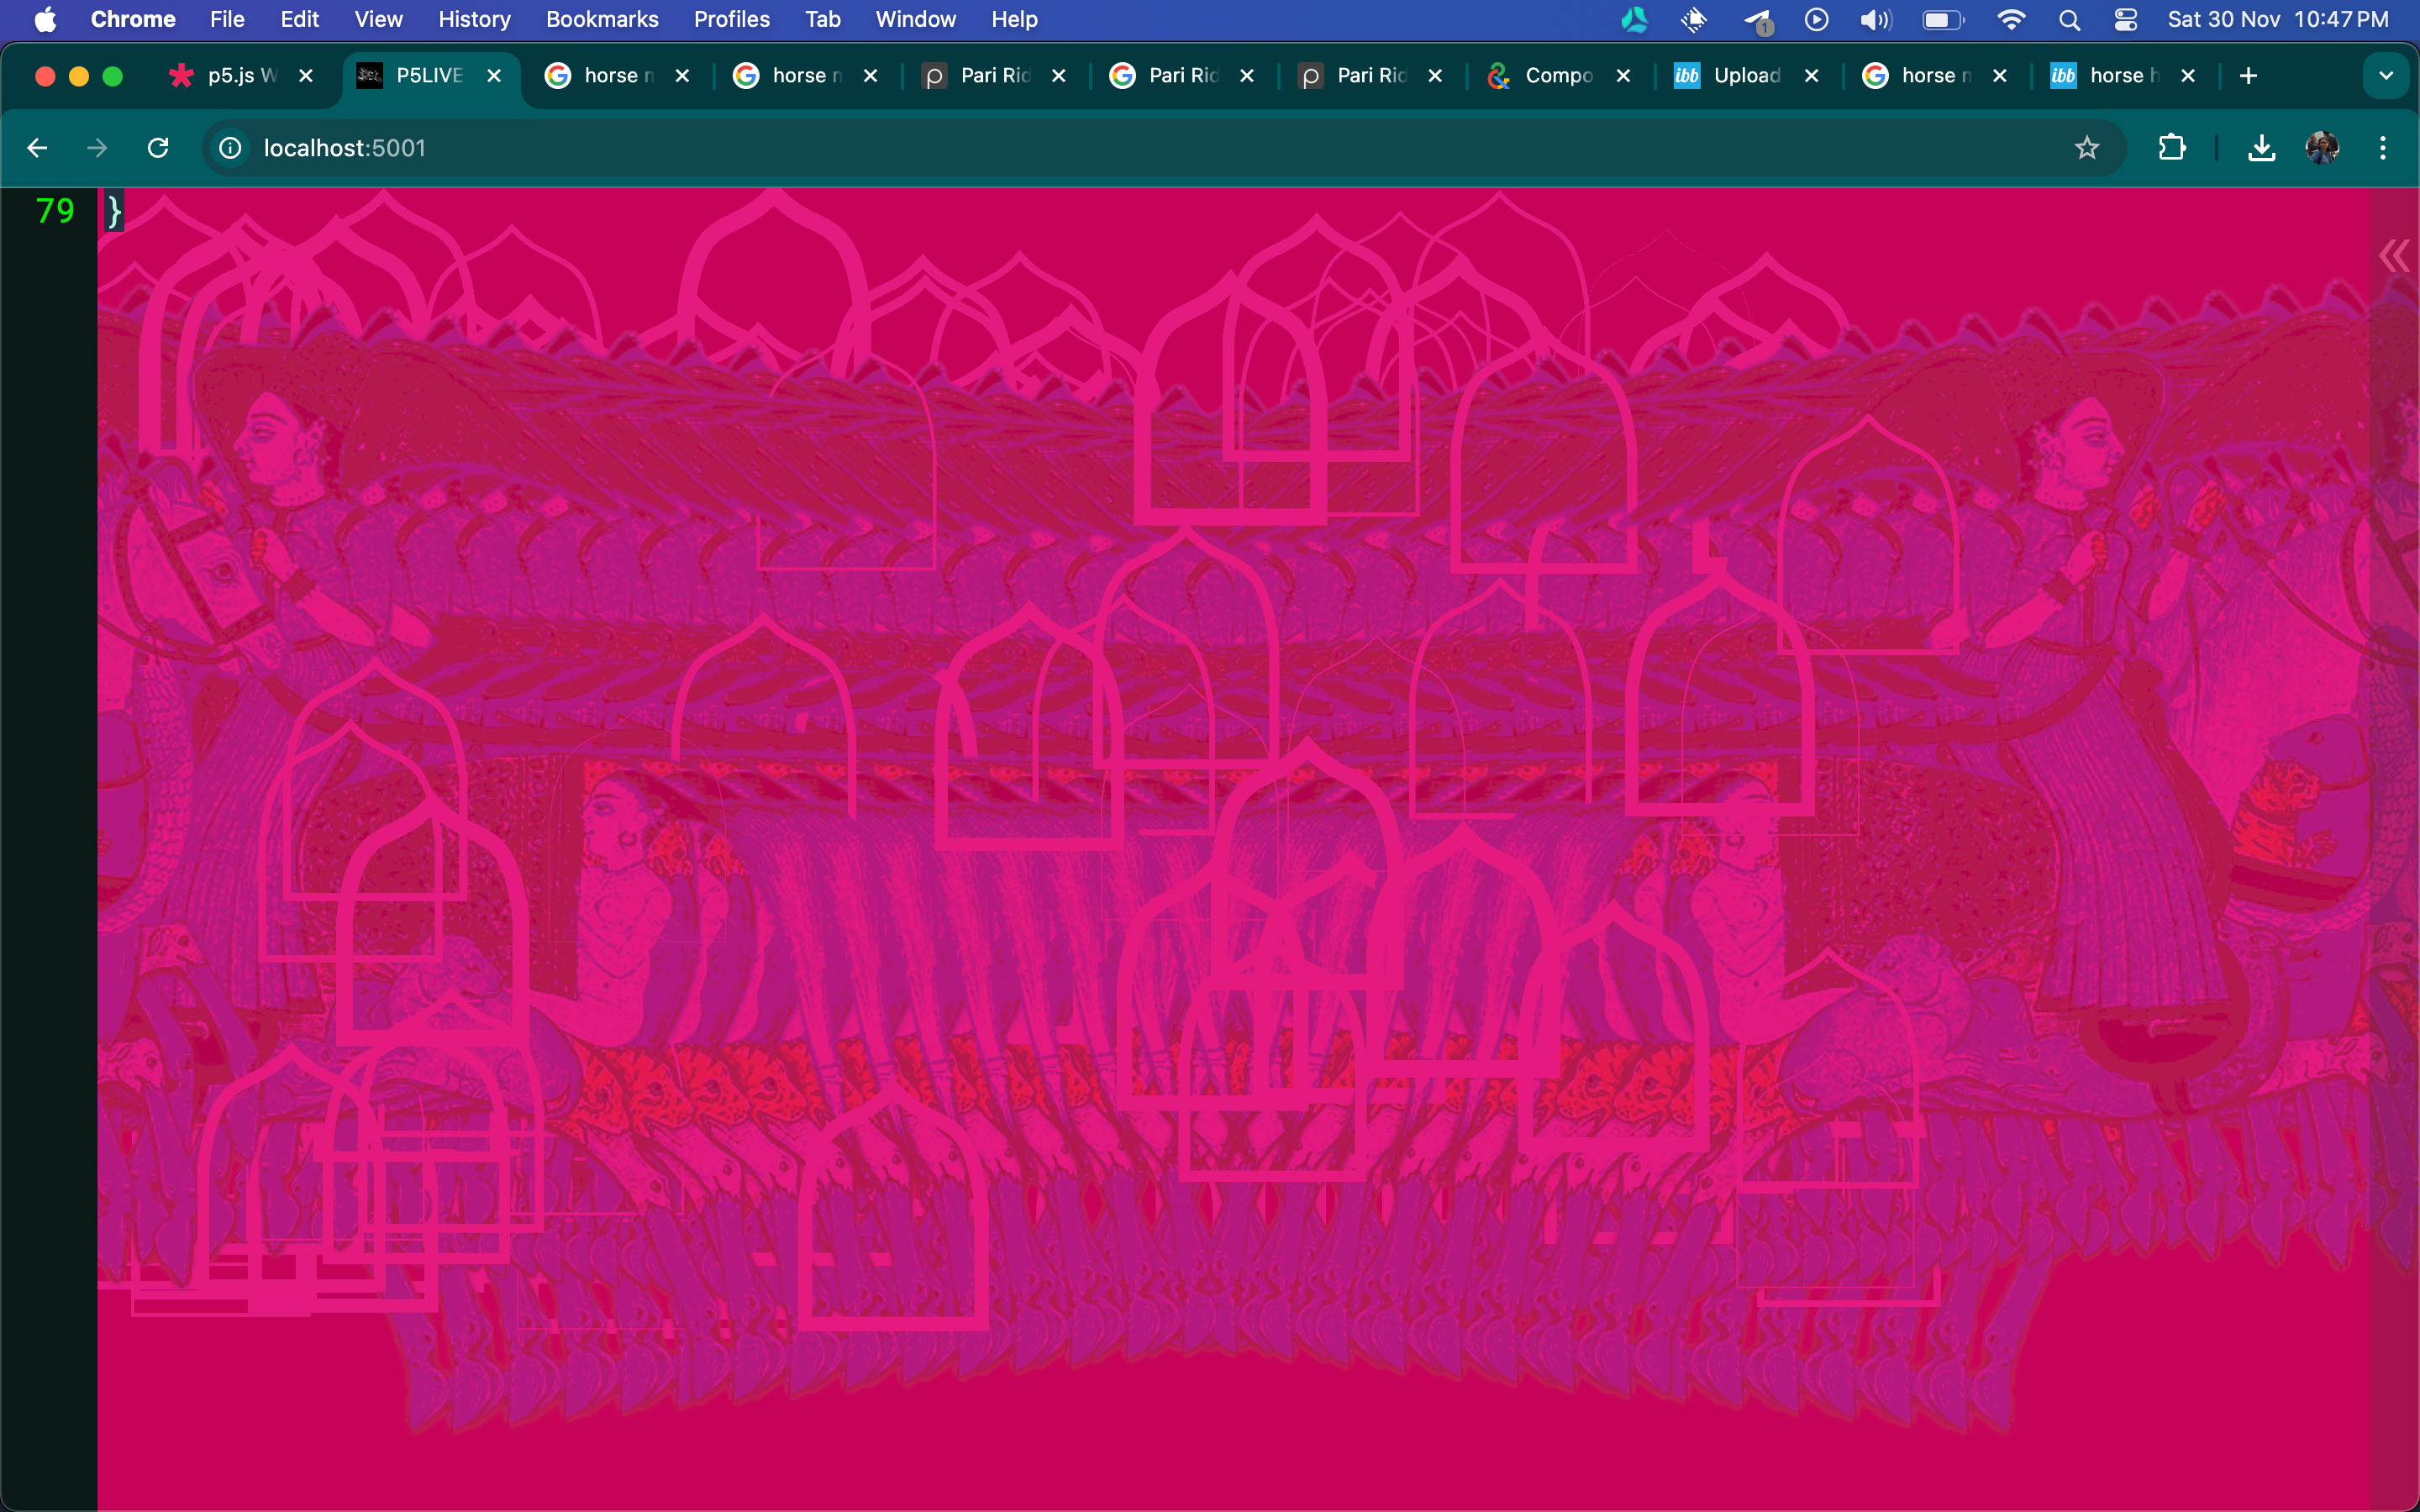Switch to the last horse ibb tab
The image size is (2420, 1512).
[x=2123, y=75]
